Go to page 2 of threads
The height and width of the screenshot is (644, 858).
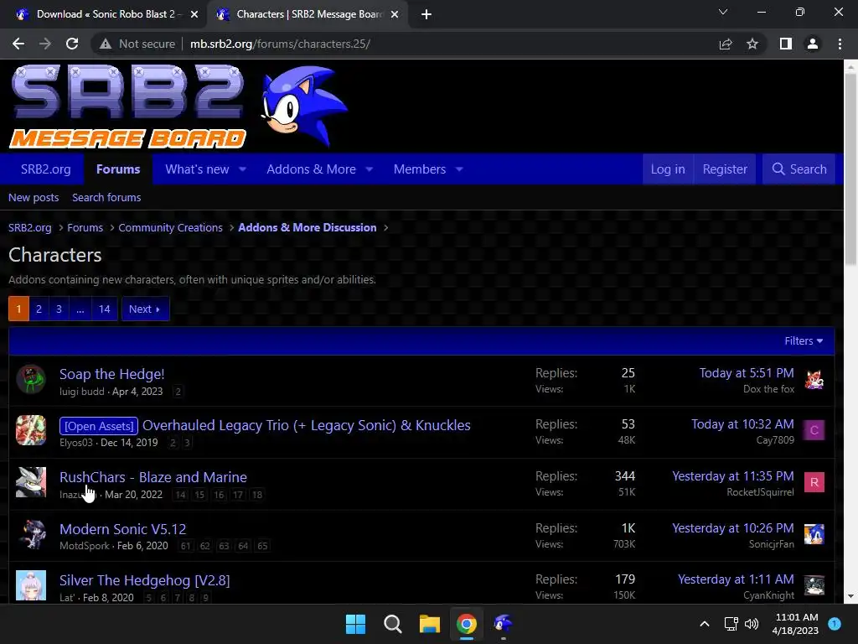tap(39, 309)
